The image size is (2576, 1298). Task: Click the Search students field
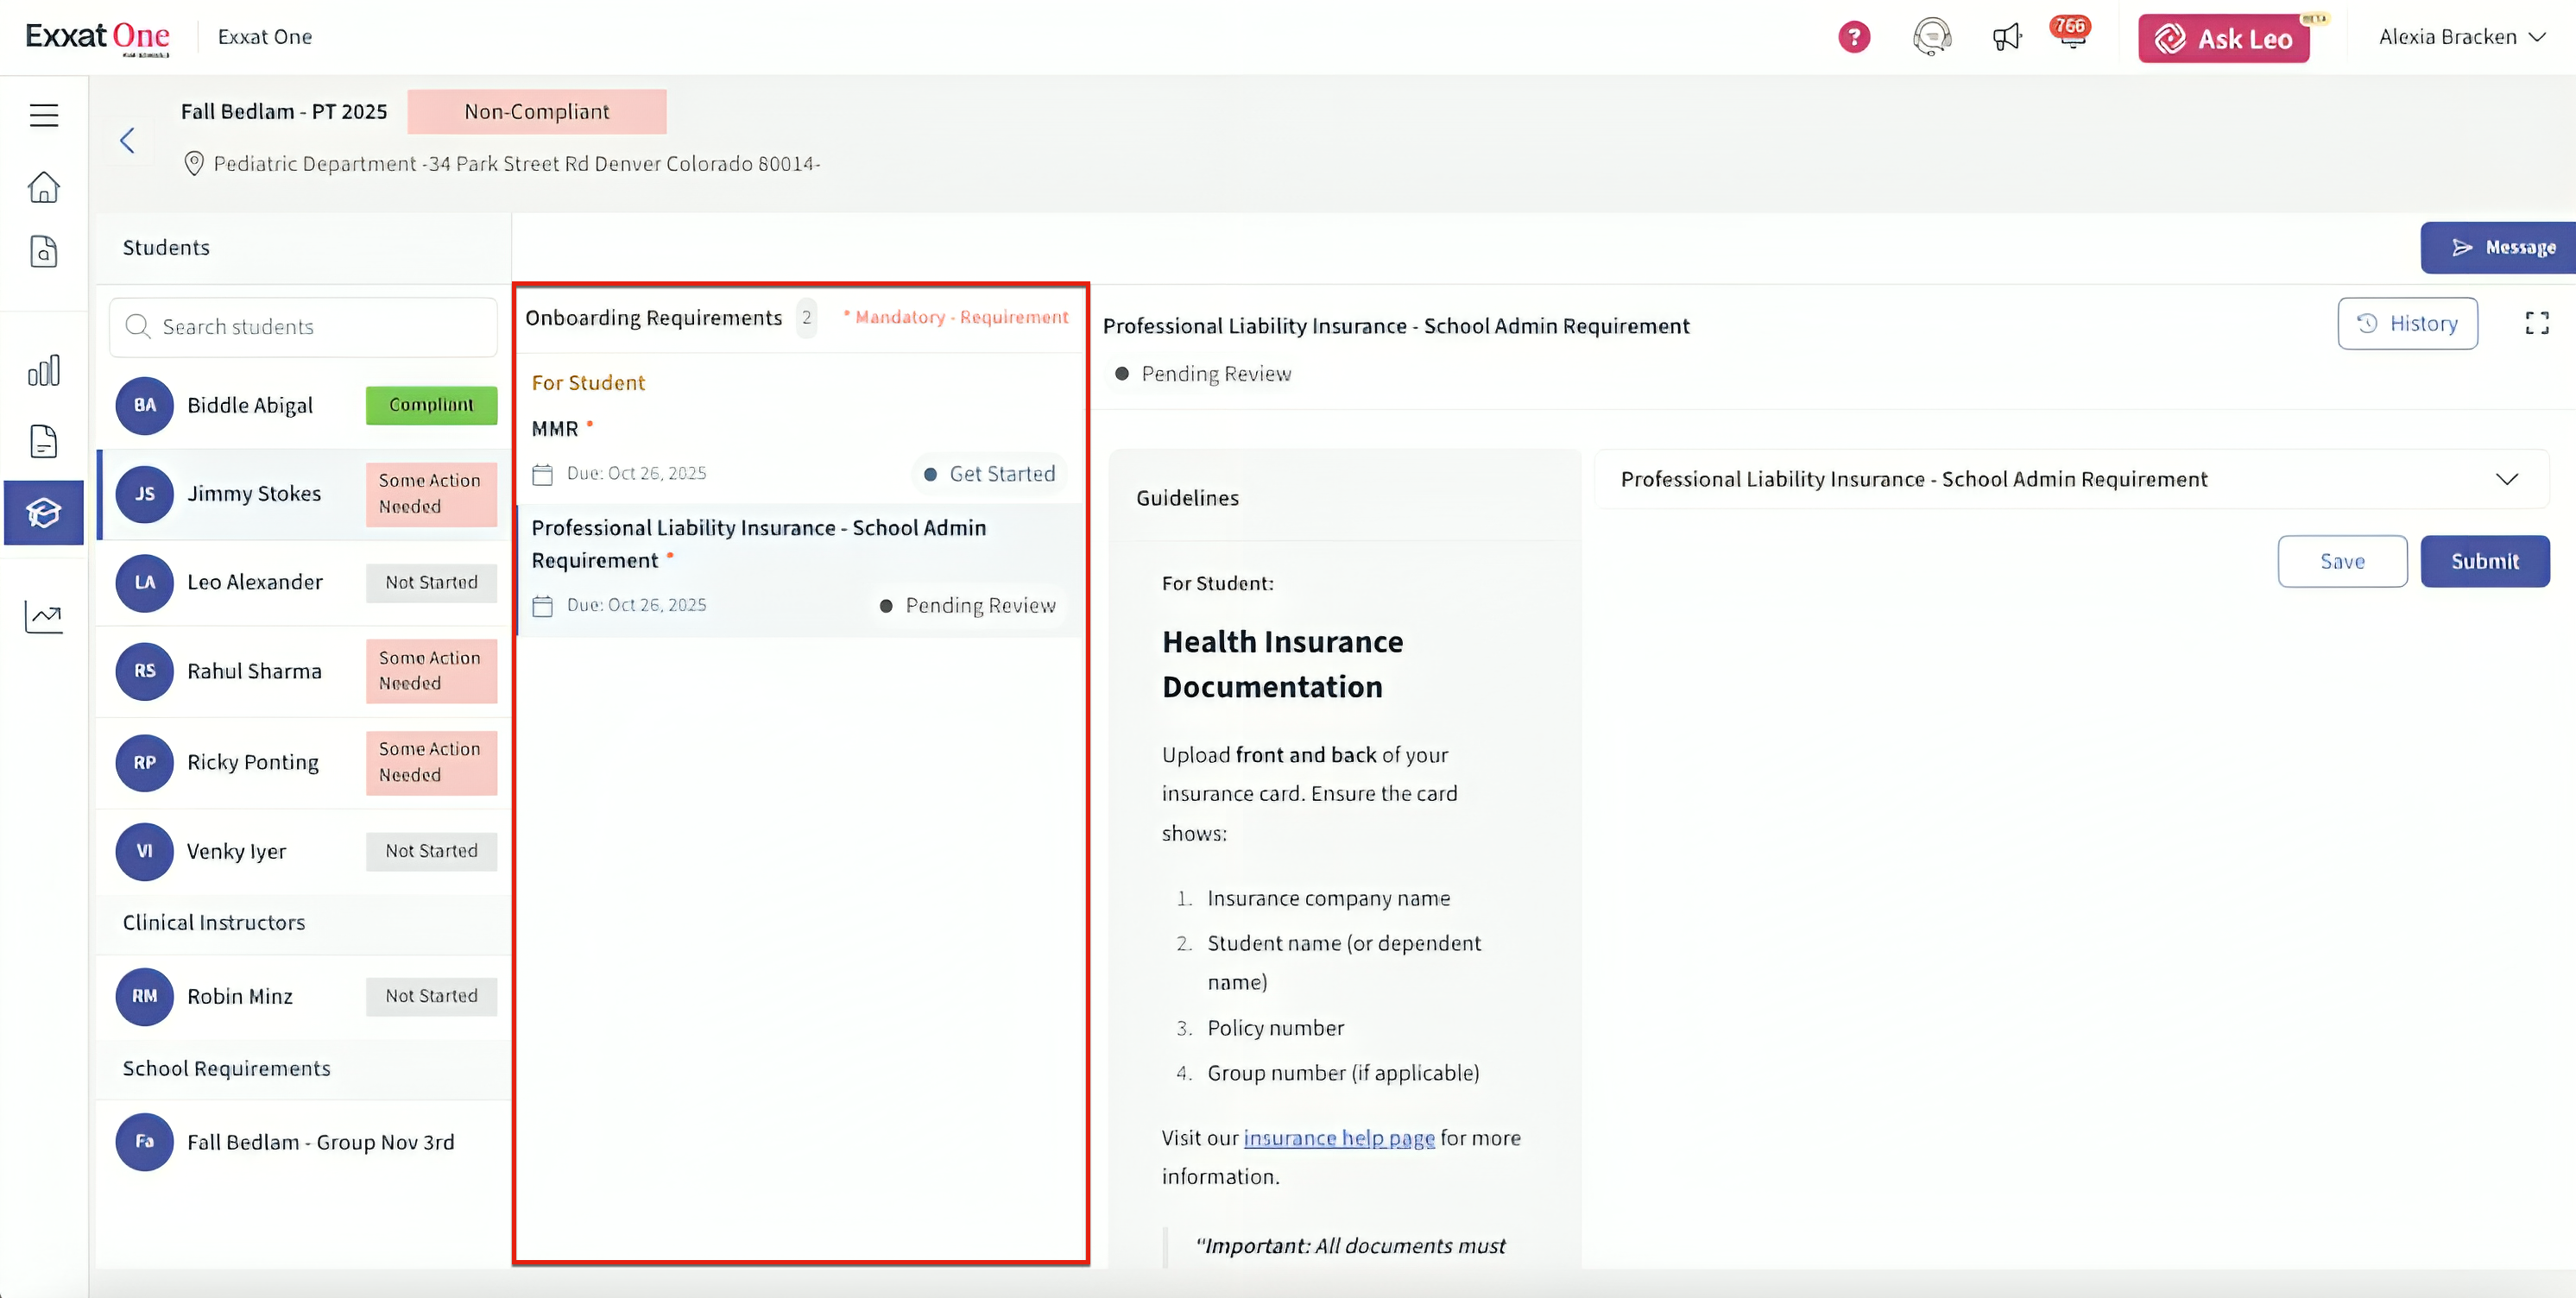(x=304, y=327)
